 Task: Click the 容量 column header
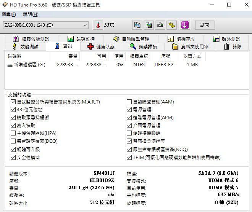coord(73,56)
